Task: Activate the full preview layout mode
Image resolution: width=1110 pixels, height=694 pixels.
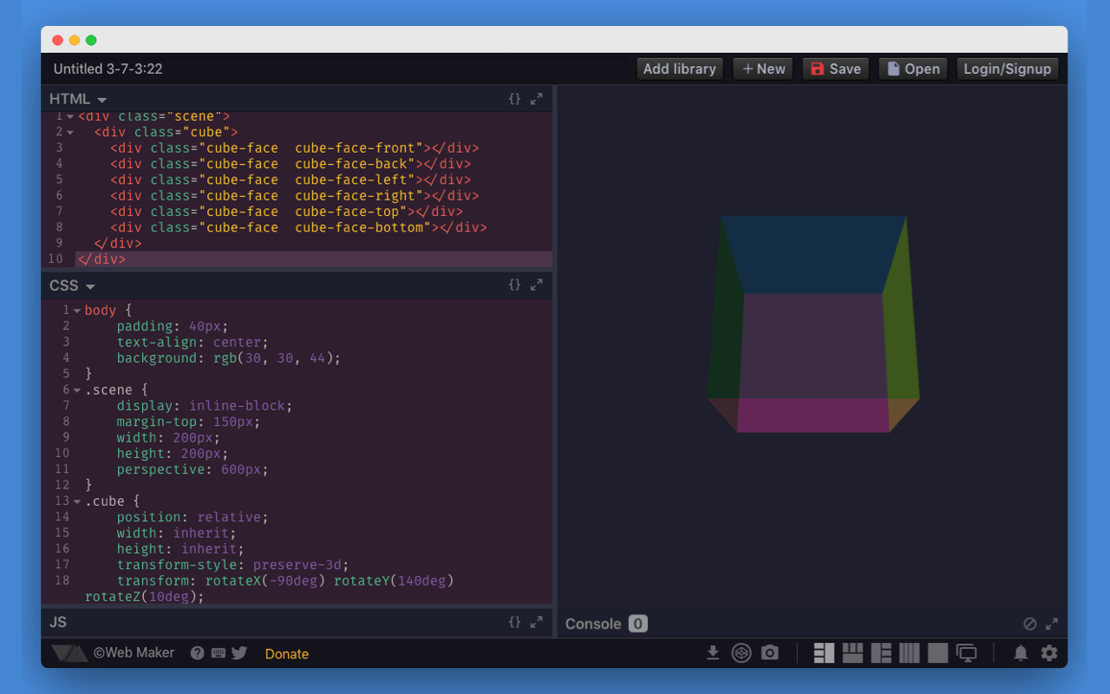Action: pyautogui.click(x=937, y=652)
